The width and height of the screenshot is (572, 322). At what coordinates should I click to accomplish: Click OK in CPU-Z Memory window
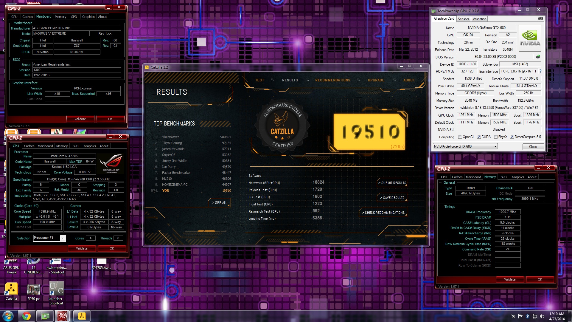point(540,279)
